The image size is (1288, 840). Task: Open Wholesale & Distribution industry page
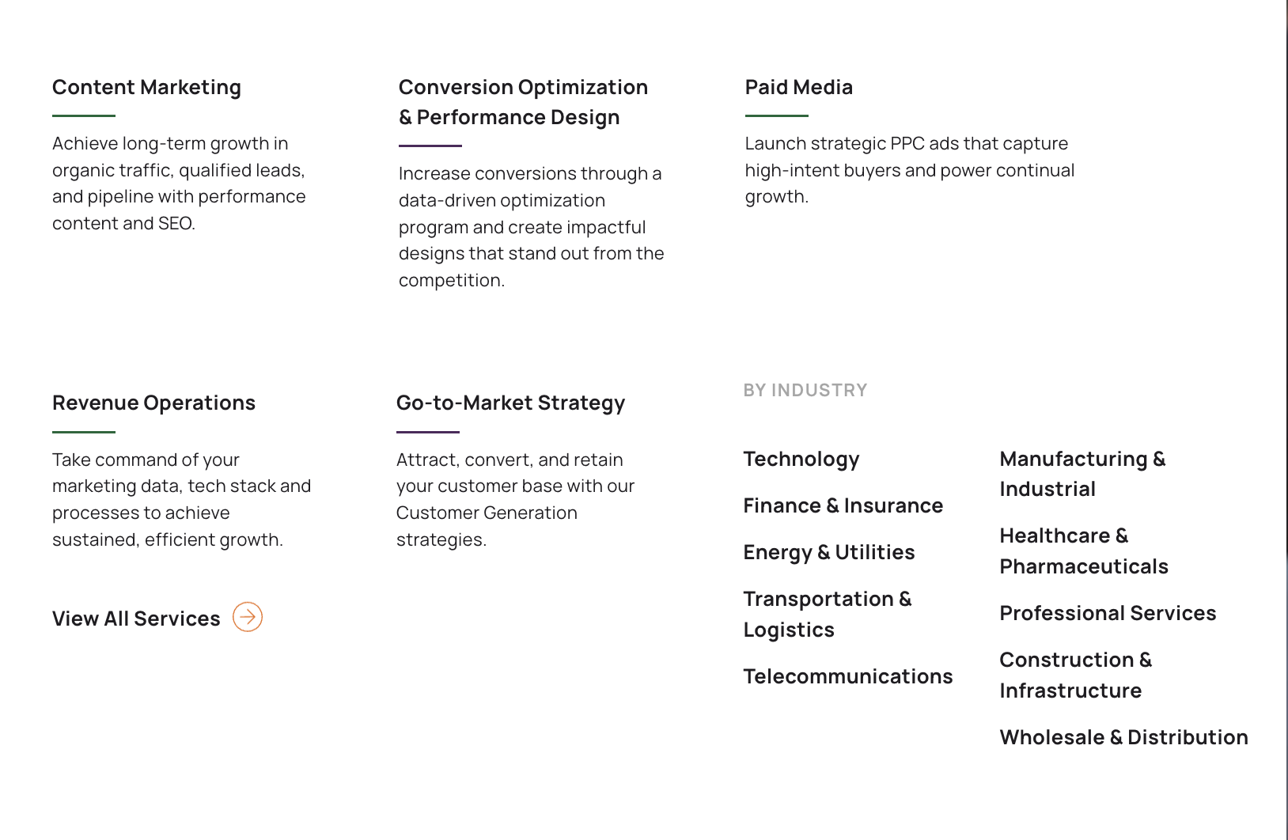point(1124,737)
